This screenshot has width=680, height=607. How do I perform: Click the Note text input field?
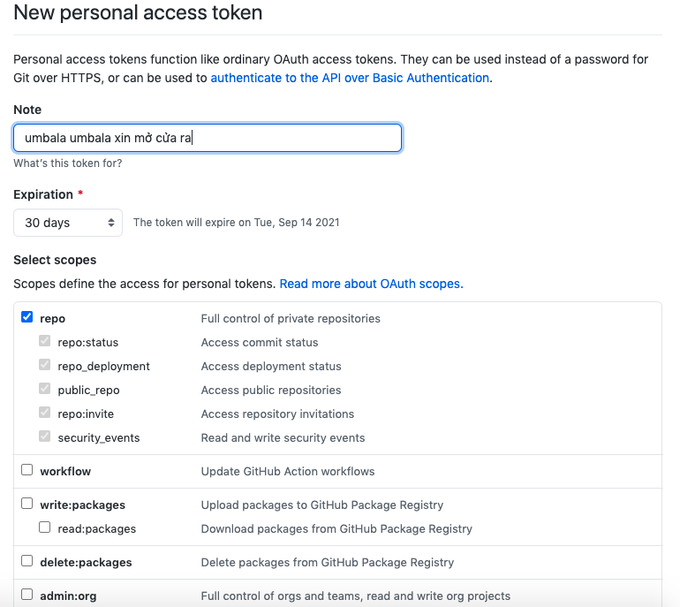pyautogui.click(x=208, y=138)
